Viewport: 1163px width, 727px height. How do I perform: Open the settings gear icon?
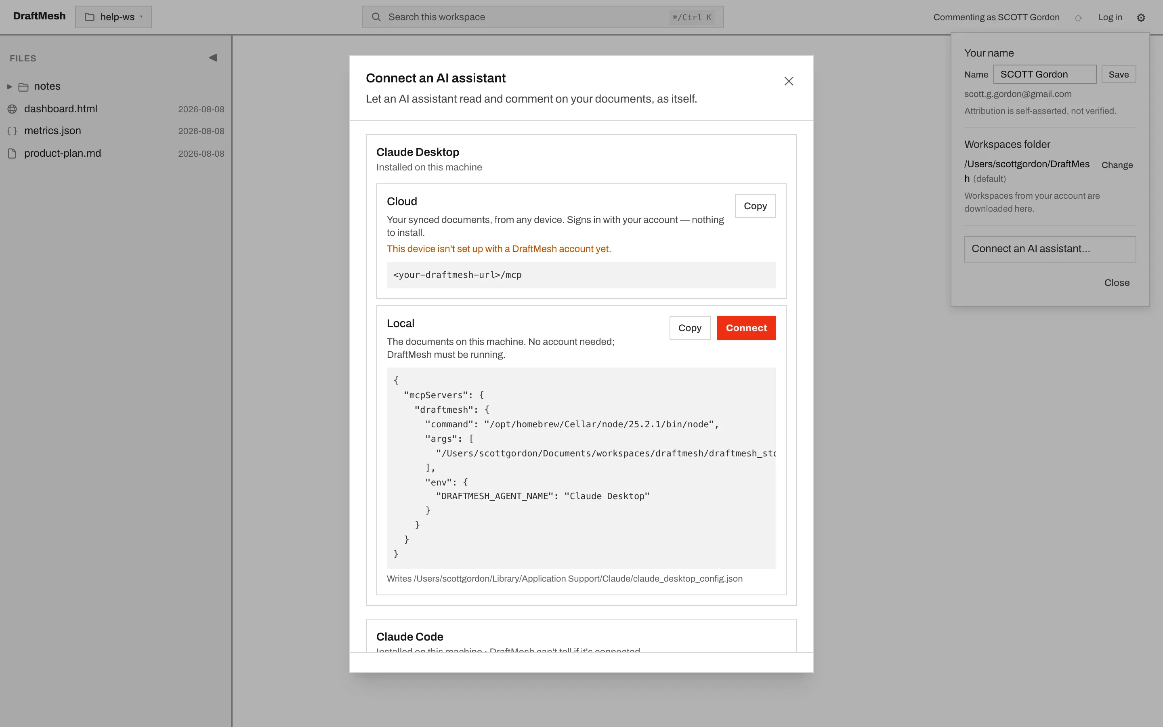(x=1141, y=17)
